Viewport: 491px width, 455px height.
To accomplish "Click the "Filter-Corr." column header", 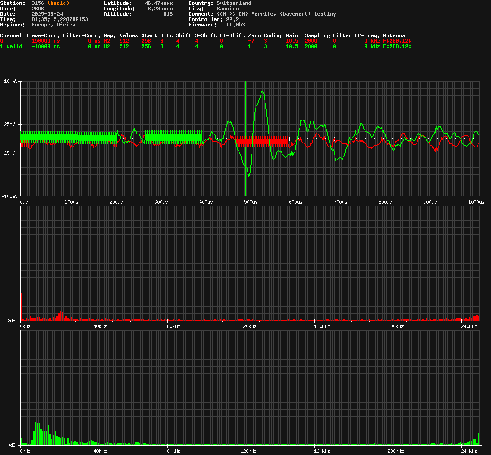I will 82,35.
